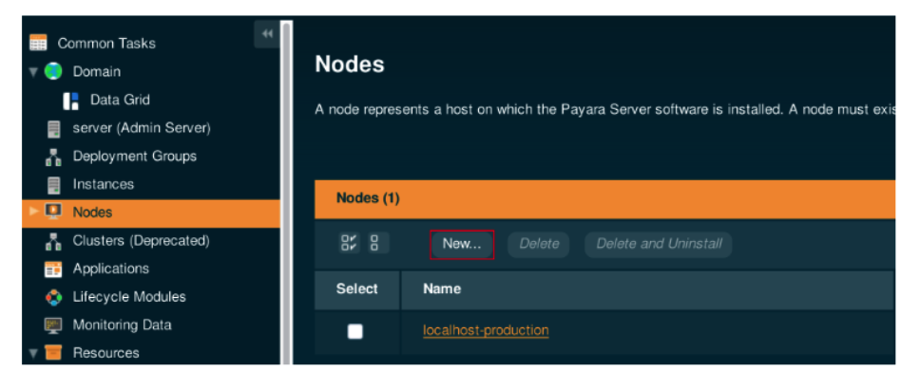Collapse the Domain tree node
This screenshot has width=920, height=389.
pos(33,71)
